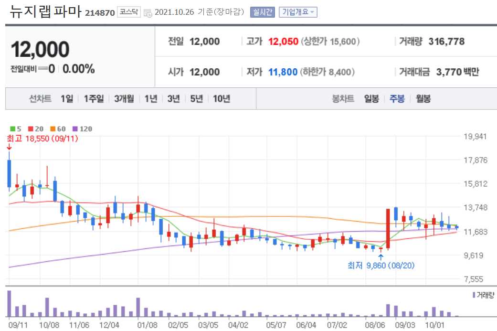Click the 봉차트 label
Viewport: 497px width, 331px height.
tap(343, 98)
